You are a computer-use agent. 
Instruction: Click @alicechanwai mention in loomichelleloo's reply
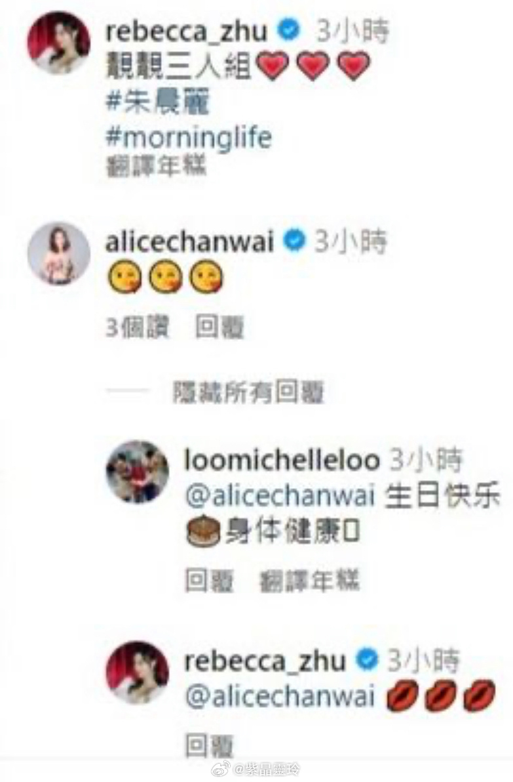[x=280, y=496]
